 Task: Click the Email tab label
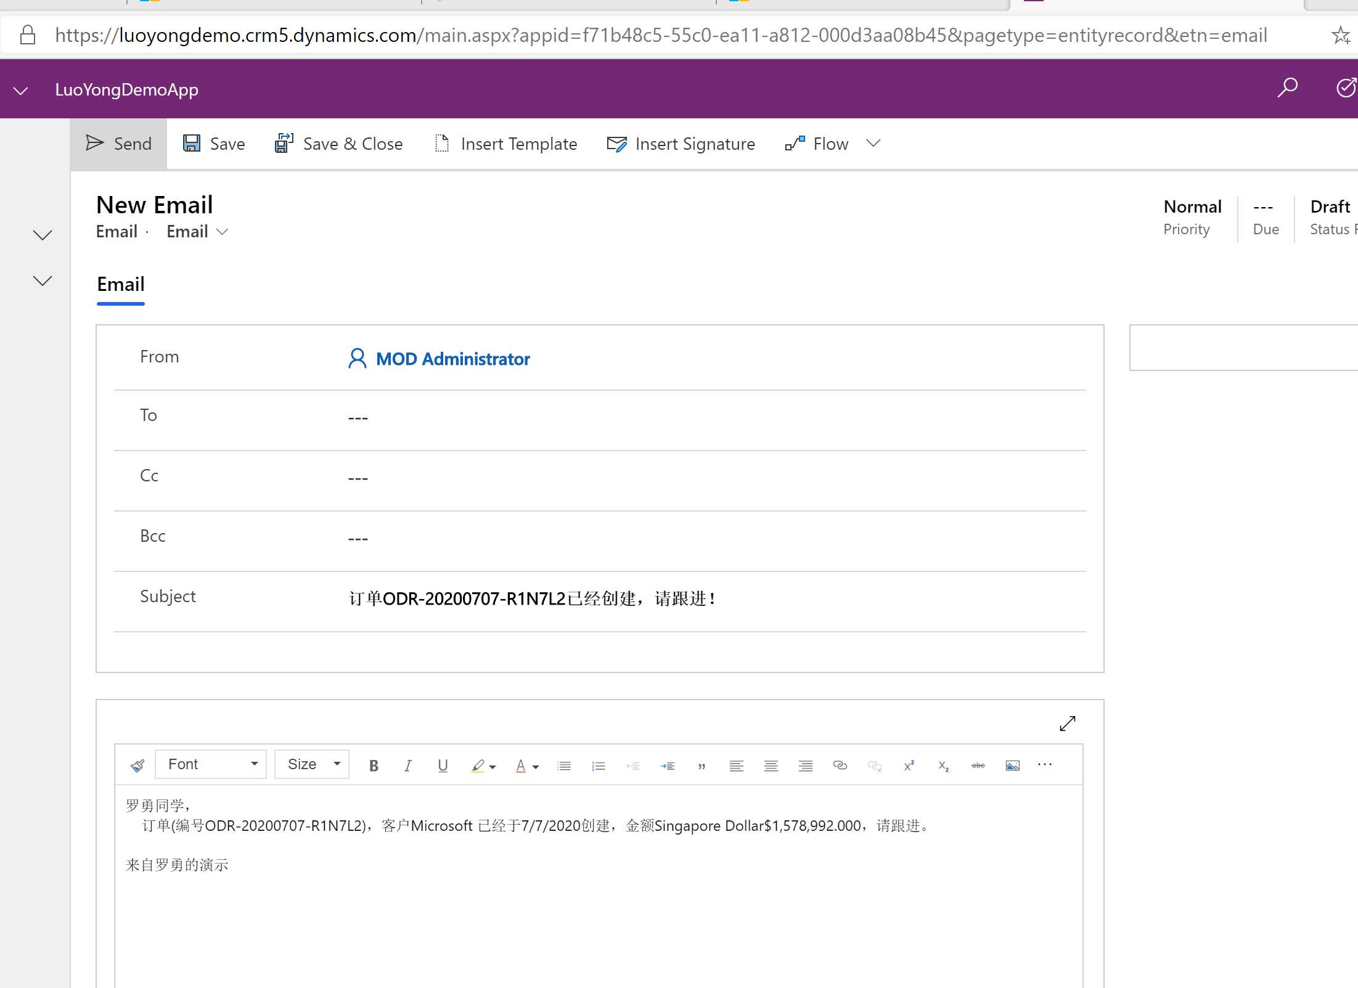[120, 284]
